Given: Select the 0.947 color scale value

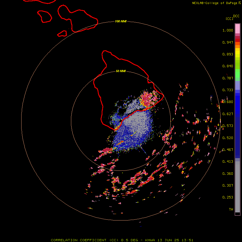Looking at the screenshot, I should 228,42.
